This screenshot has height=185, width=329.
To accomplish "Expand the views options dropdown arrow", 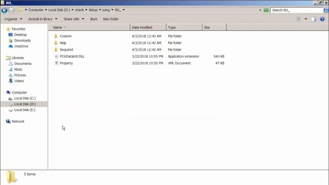I will (x=306, y=19).
